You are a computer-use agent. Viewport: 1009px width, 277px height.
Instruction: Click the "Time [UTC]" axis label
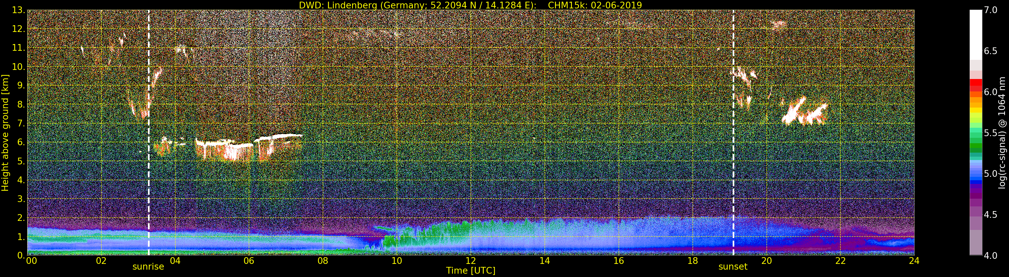click(x=471, y=270)
